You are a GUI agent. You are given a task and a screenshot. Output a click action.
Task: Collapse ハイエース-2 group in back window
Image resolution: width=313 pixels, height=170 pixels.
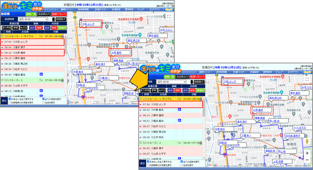pos(2,80)
